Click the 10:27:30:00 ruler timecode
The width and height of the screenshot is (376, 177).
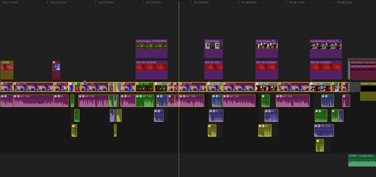pyautogui.click(x=105, y=2)
